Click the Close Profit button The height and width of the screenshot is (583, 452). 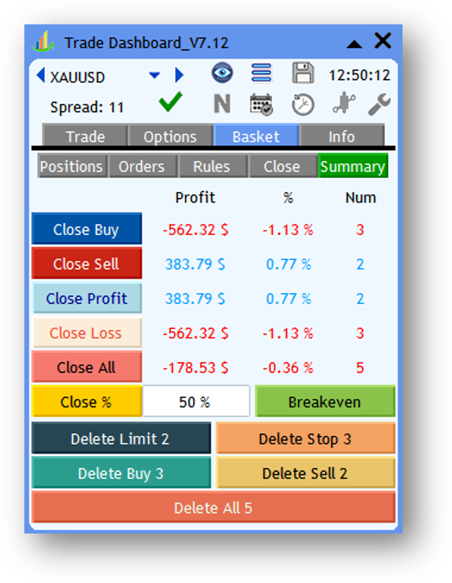click(87, 298)
